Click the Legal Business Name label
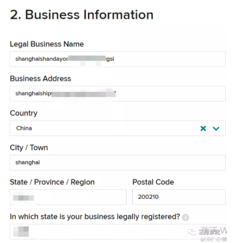237x243 pixels. pos(47,44)
